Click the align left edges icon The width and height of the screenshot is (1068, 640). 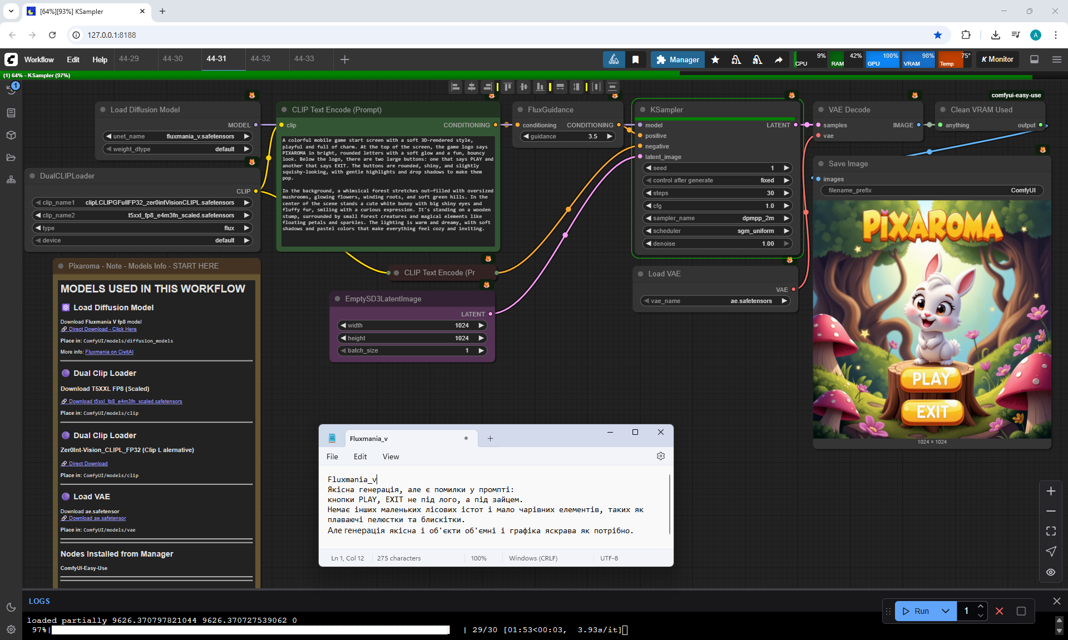[x=456, y=87]
